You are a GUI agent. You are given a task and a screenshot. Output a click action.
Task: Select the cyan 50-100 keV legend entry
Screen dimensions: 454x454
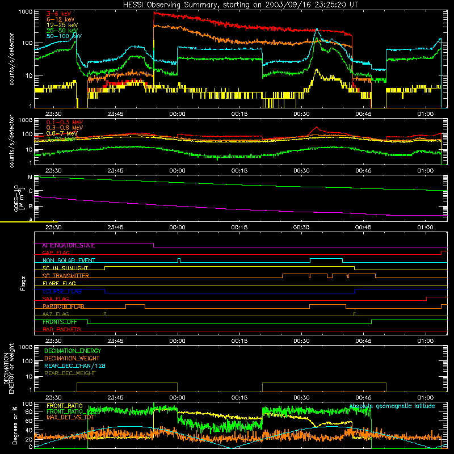point(64,36)
